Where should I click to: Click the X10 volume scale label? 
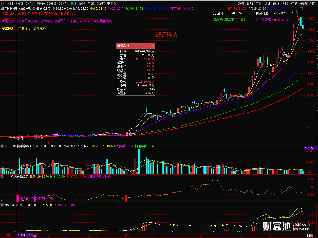tap(307, 172)
